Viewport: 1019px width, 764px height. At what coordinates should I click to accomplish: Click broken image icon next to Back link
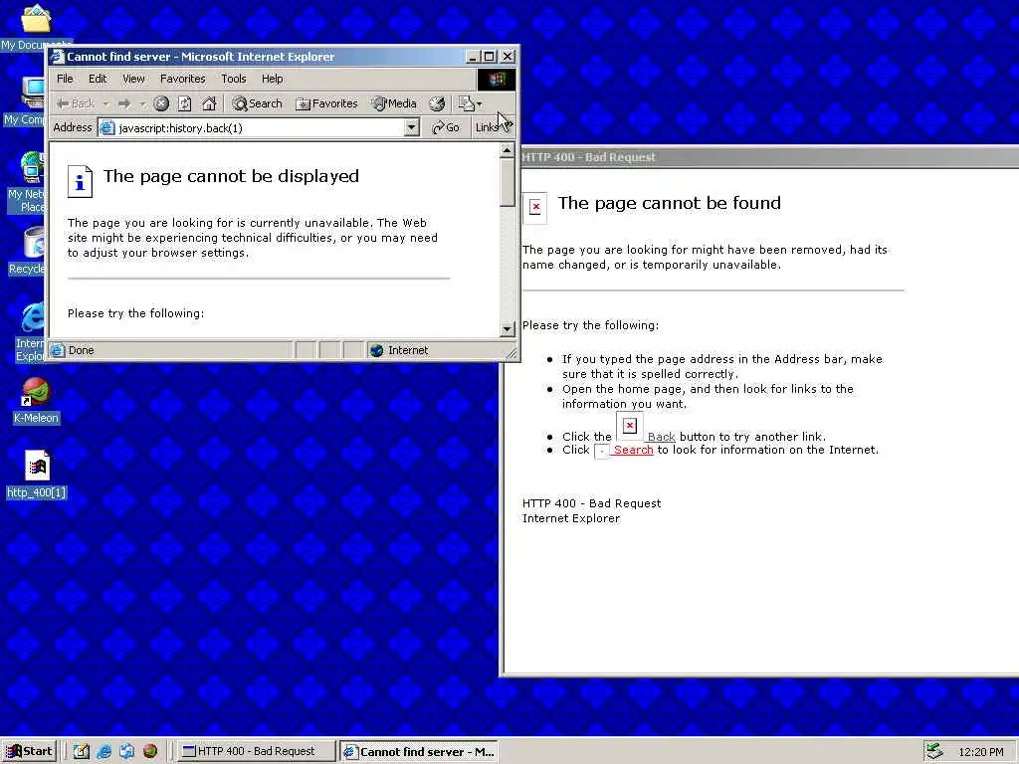pyautogui.click(x=630, y=426)
